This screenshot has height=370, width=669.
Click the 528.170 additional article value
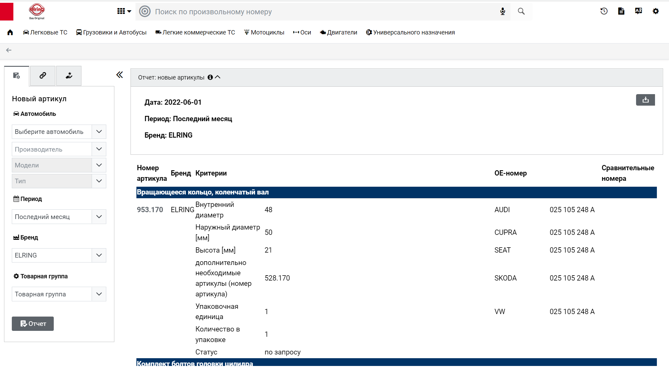(277, 278)
